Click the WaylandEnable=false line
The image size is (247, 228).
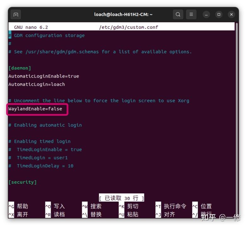tap(35, 109)
